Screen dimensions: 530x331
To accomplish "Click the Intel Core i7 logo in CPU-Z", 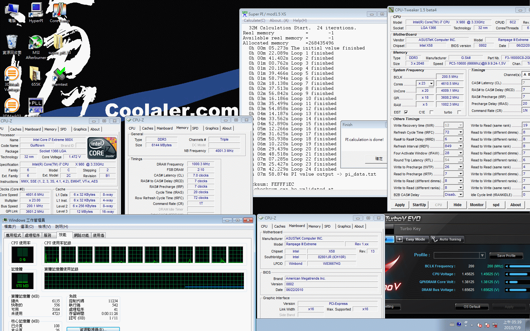I will pos(102,148).
